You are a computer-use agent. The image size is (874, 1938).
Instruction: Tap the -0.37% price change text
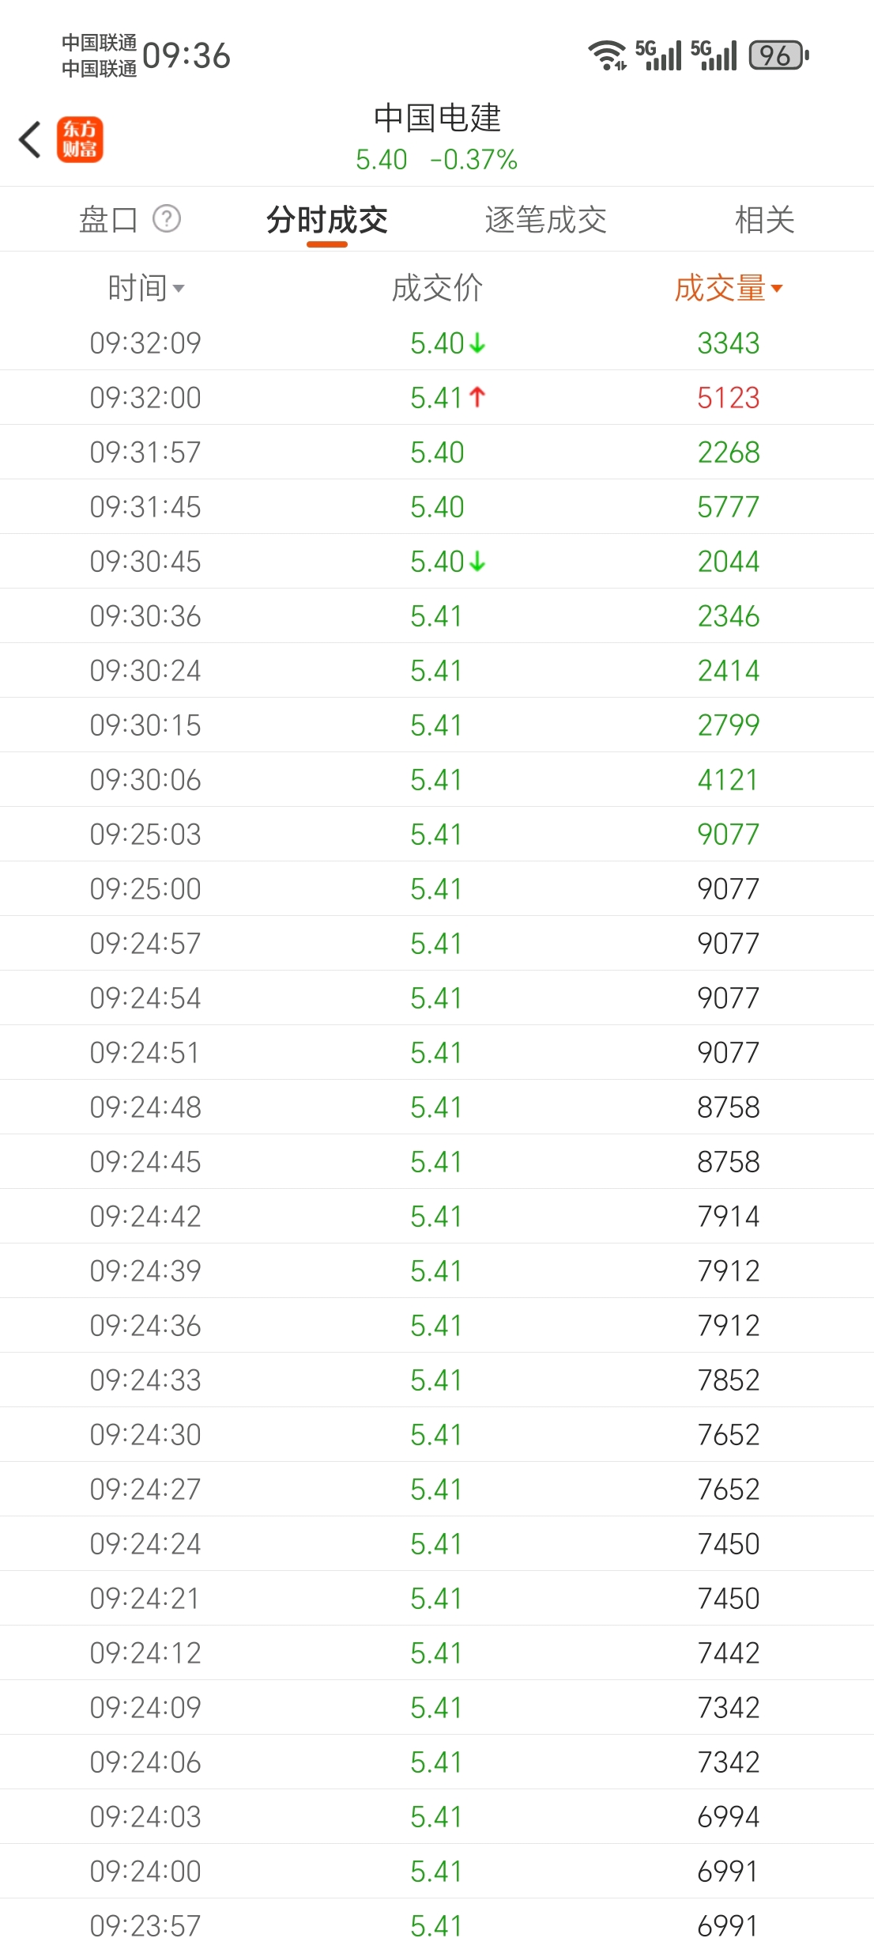[473, 160]
